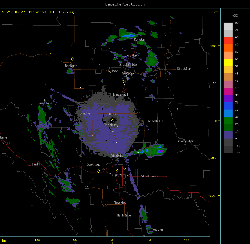Click the -100 tick on the bottom axis
This screenshot has height=244, width=250.
click(x=36, y=240)
